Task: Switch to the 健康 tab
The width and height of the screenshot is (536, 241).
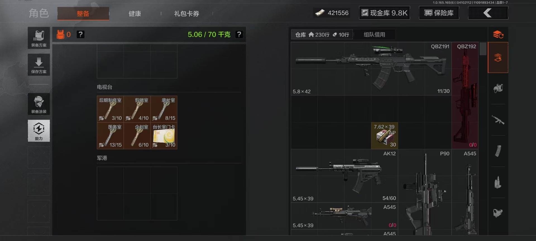Action: (135, 13)
